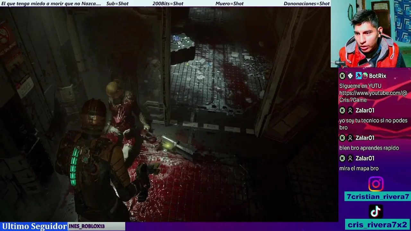Click the green health spine on the character's back
Viewport: 411px width, 231px height.
coord(74,166)
